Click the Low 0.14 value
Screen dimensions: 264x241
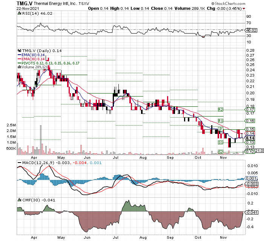click(x=140, y=8)
